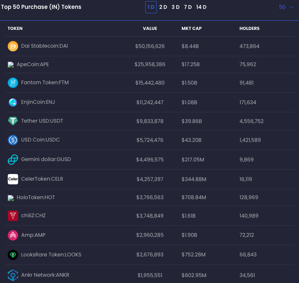Click the $217.05M market cap cell

193,160
